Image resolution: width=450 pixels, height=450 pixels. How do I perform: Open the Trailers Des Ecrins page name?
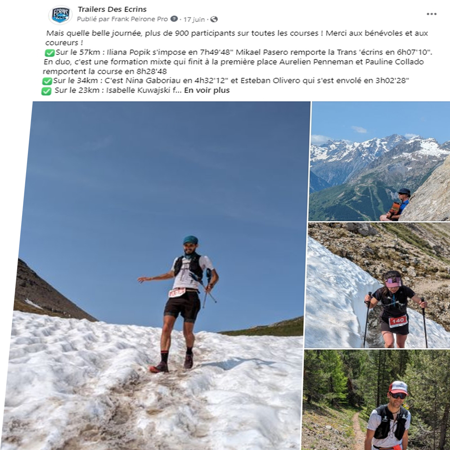click(x=112, y=9)
